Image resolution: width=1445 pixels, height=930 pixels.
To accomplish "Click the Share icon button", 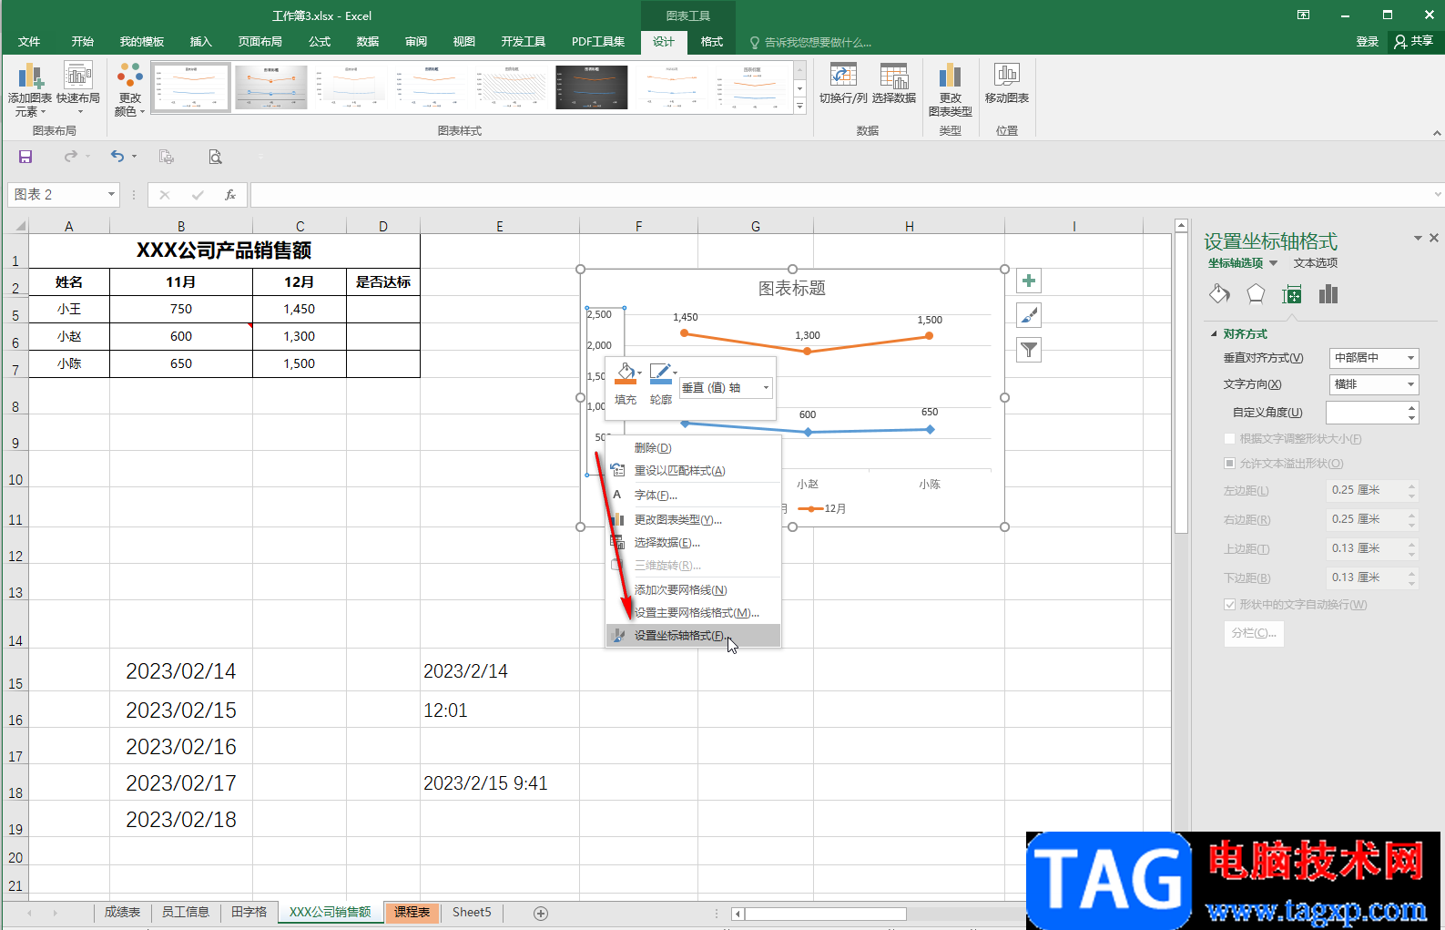I will coord(1413,41).
